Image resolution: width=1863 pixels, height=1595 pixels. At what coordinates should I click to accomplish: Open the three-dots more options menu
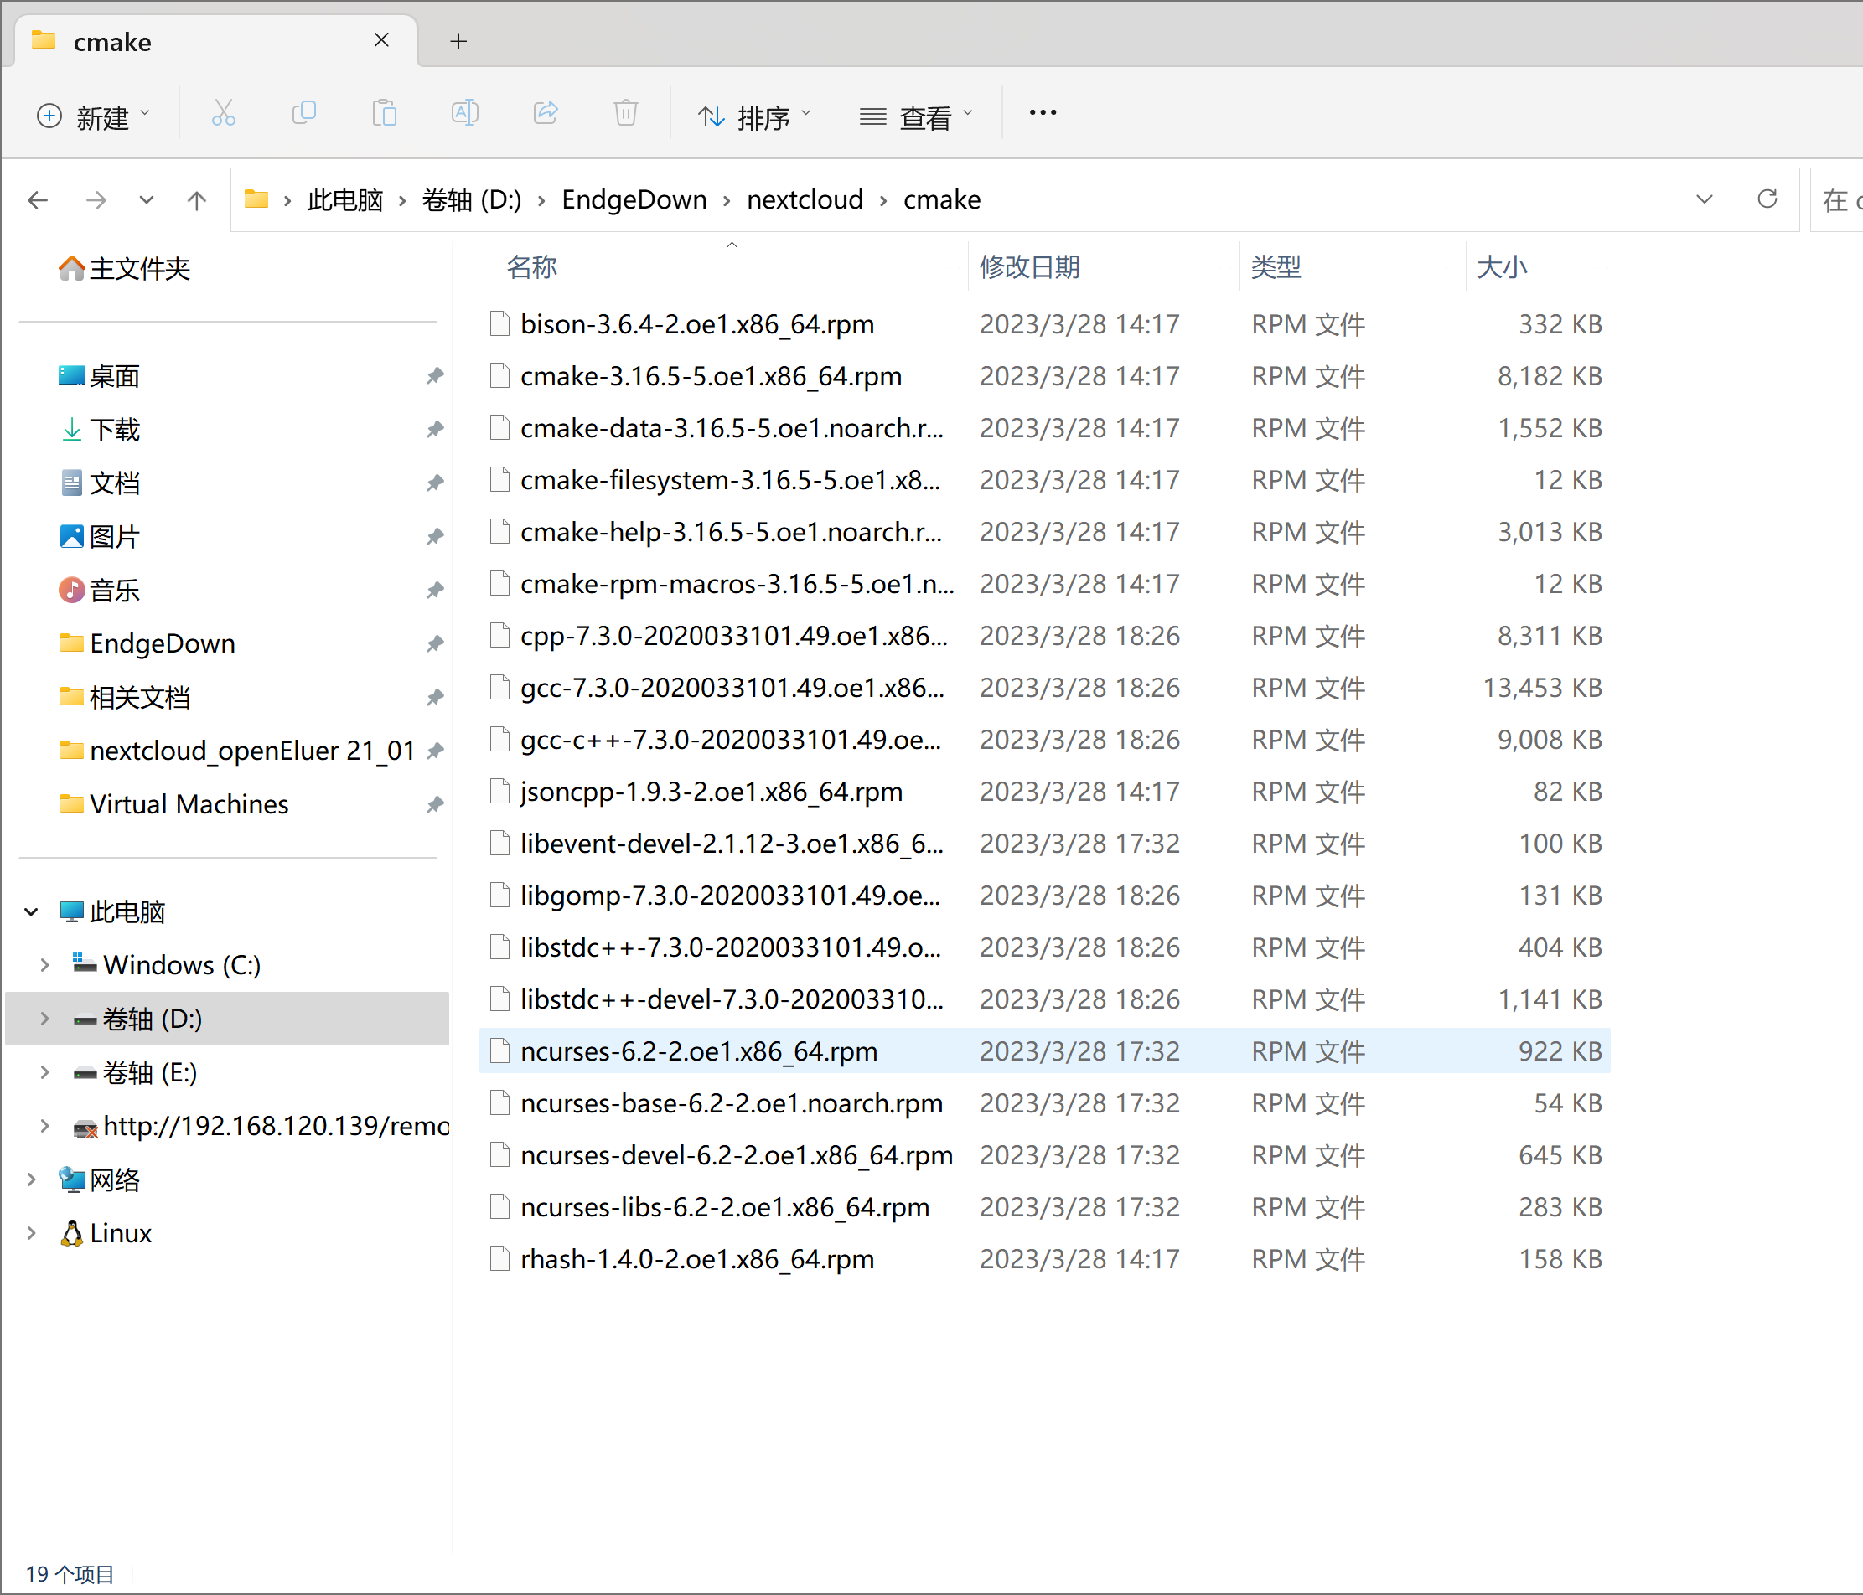(x=1042, y=113)
